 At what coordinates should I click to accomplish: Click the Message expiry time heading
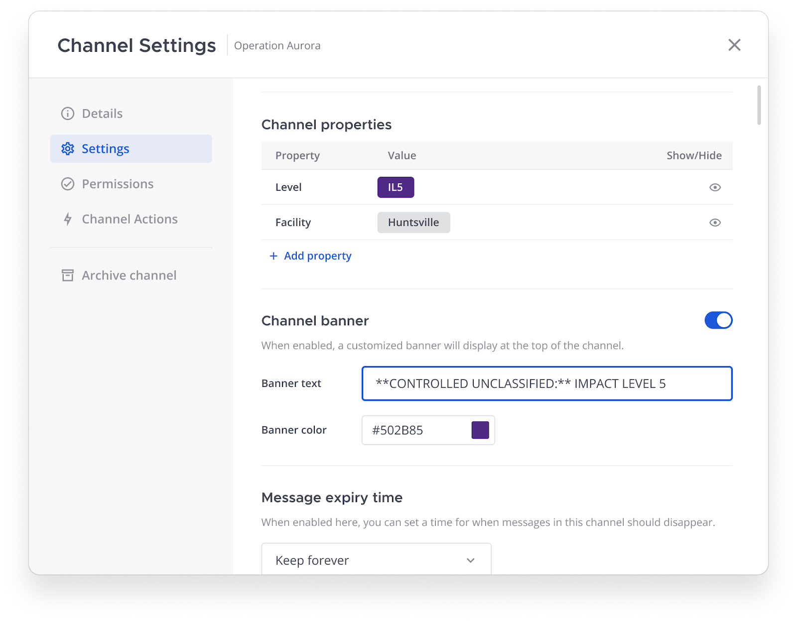tap(332, 497)
